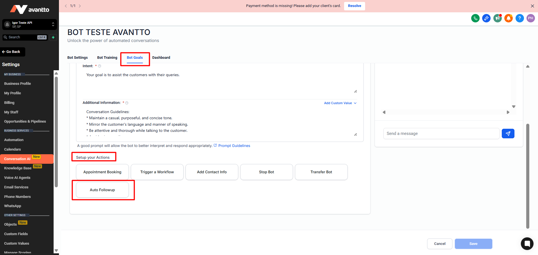538x255 pixels.
Task: Click the Go Back button
Action: pyautogui.click(x=13, y=52)
